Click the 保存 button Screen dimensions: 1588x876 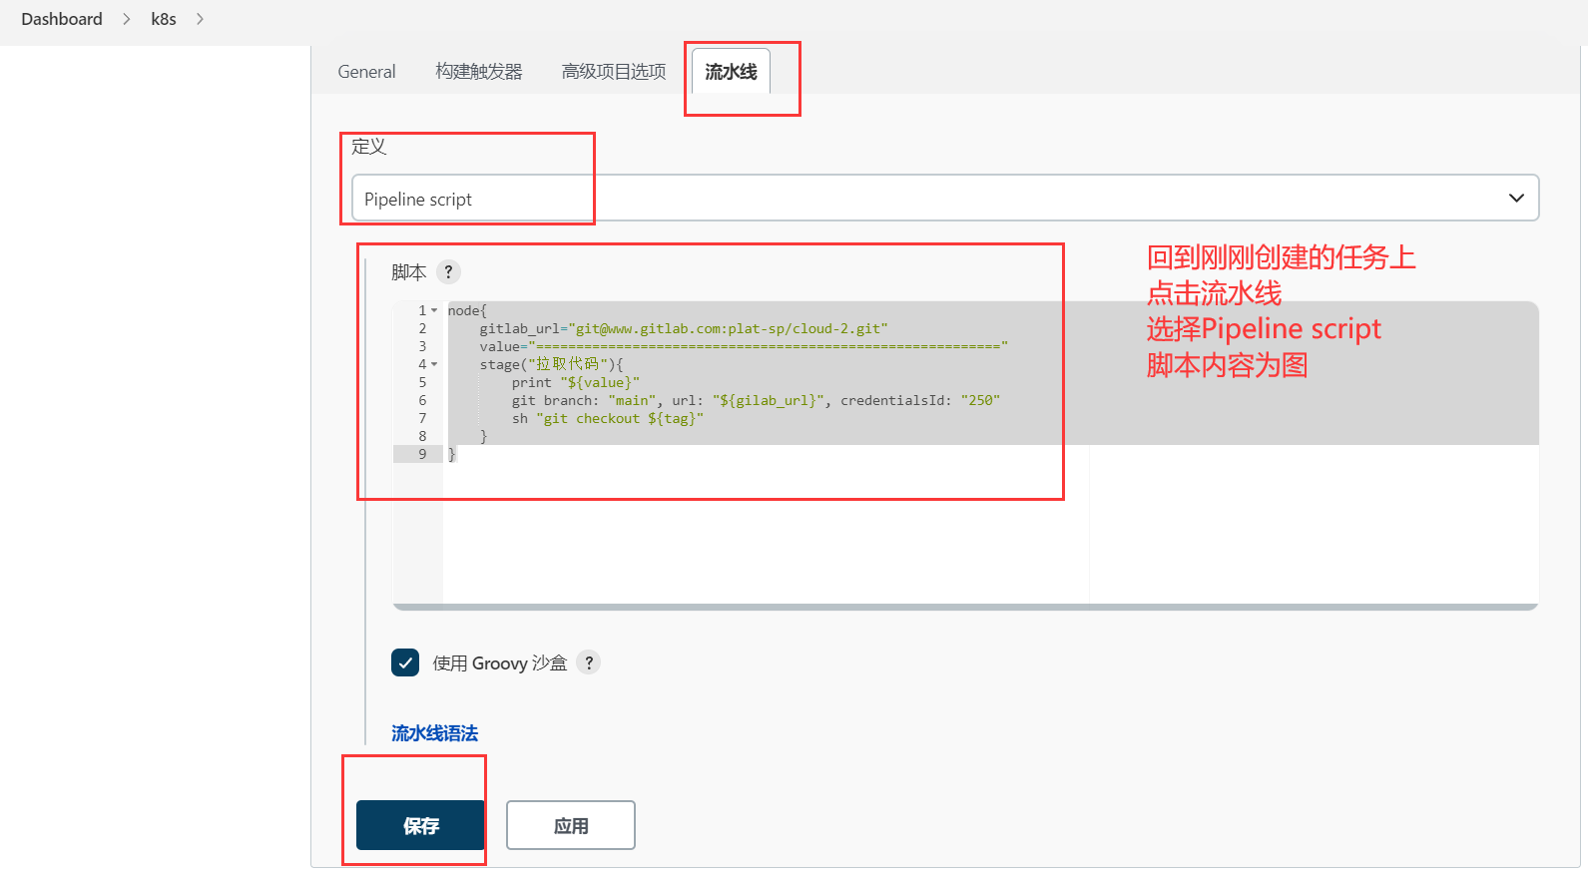tap(420, 825)
